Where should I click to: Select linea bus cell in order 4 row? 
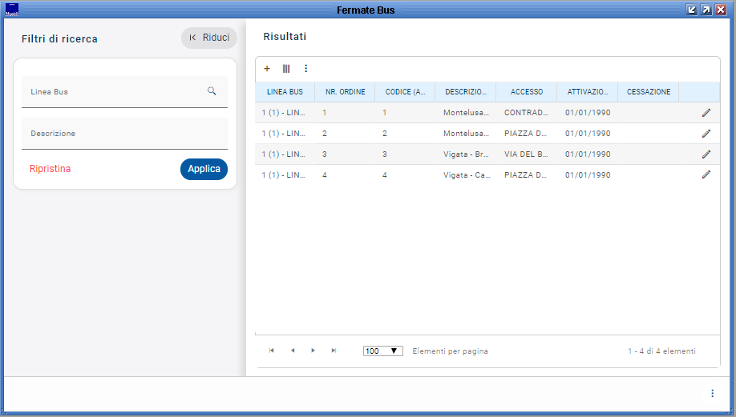pos(284,174)
